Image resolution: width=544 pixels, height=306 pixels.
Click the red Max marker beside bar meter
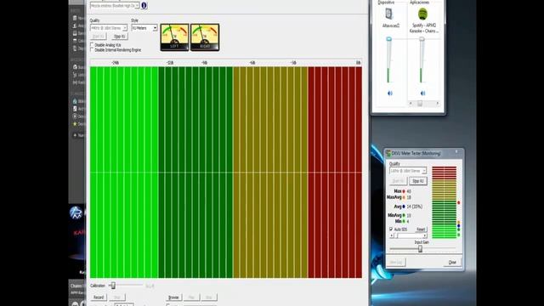(x=459, y=202)
